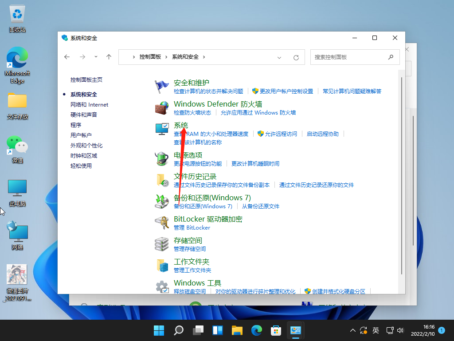The image size is (454, 341).
Task: Expand hidden icons in the system tray
Action: pos(352,330)
